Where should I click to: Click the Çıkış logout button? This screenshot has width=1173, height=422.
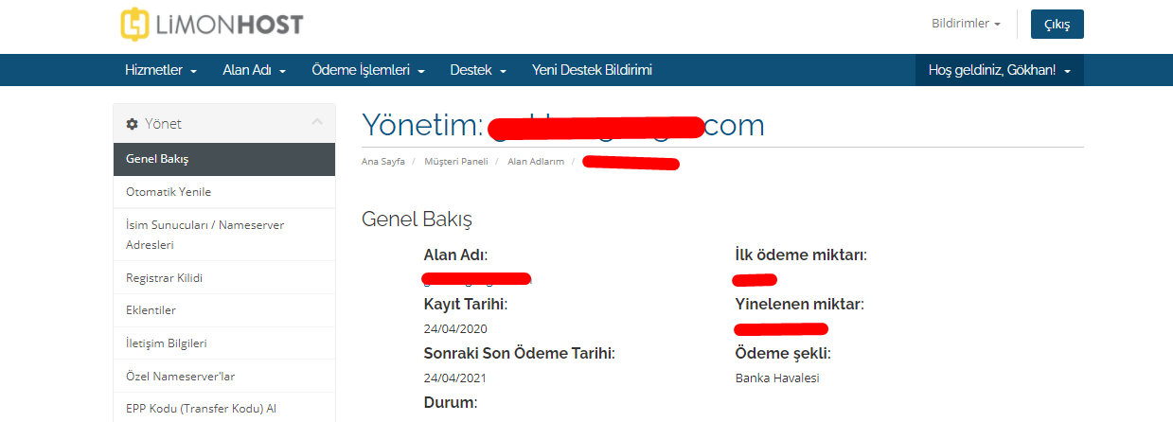1057,25
